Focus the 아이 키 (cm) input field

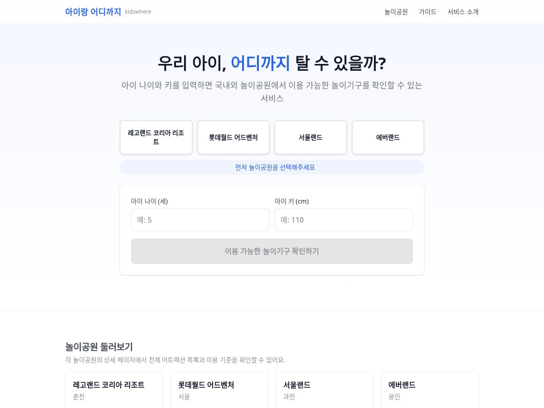tap(344, 220)
